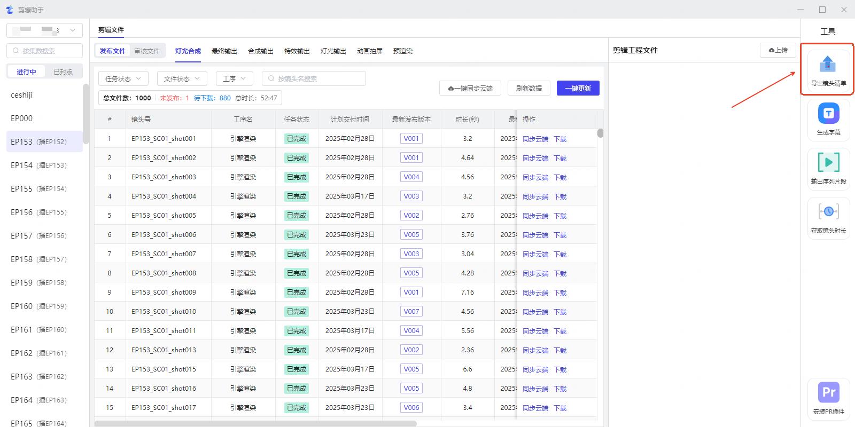Expand the 任务状态 dropdown
This screenshot has height=427, width=855.
coord(123,78)
